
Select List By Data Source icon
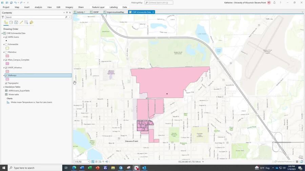(x=11, y=23)
